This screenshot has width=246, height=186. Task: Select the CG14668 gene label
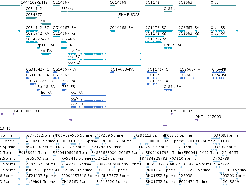118,3
